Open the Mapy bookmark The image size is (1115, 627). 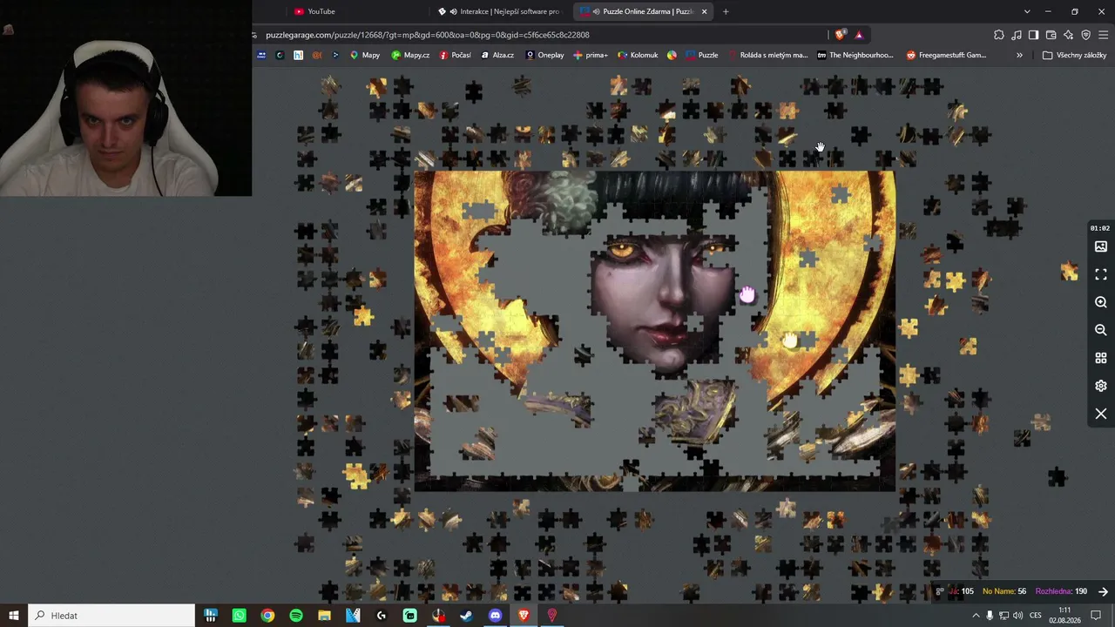(x=365, y=55)
